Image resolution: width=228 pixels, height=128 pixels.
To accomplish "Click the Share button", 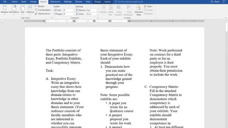I will 215,1.
